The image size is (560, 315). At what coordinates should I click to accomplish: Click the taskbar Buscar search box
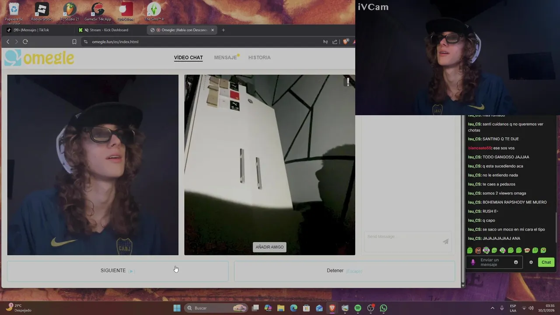[x=217, y=308]
